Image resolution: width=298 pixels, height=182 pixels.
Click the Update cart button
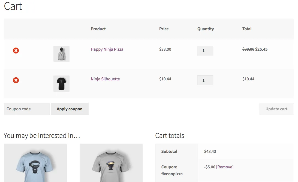[x=276, y=109]
